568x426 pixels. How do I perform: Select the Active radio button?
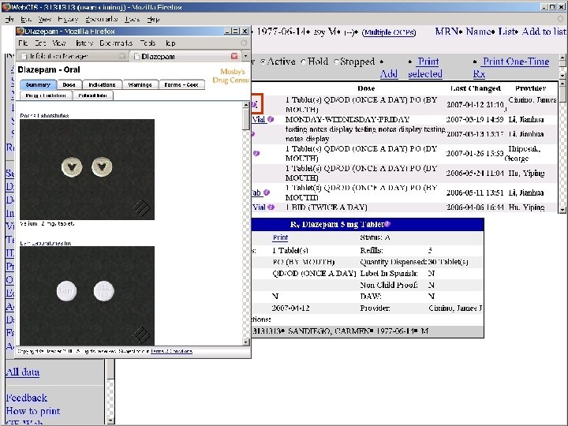click(x=263, y=62)
